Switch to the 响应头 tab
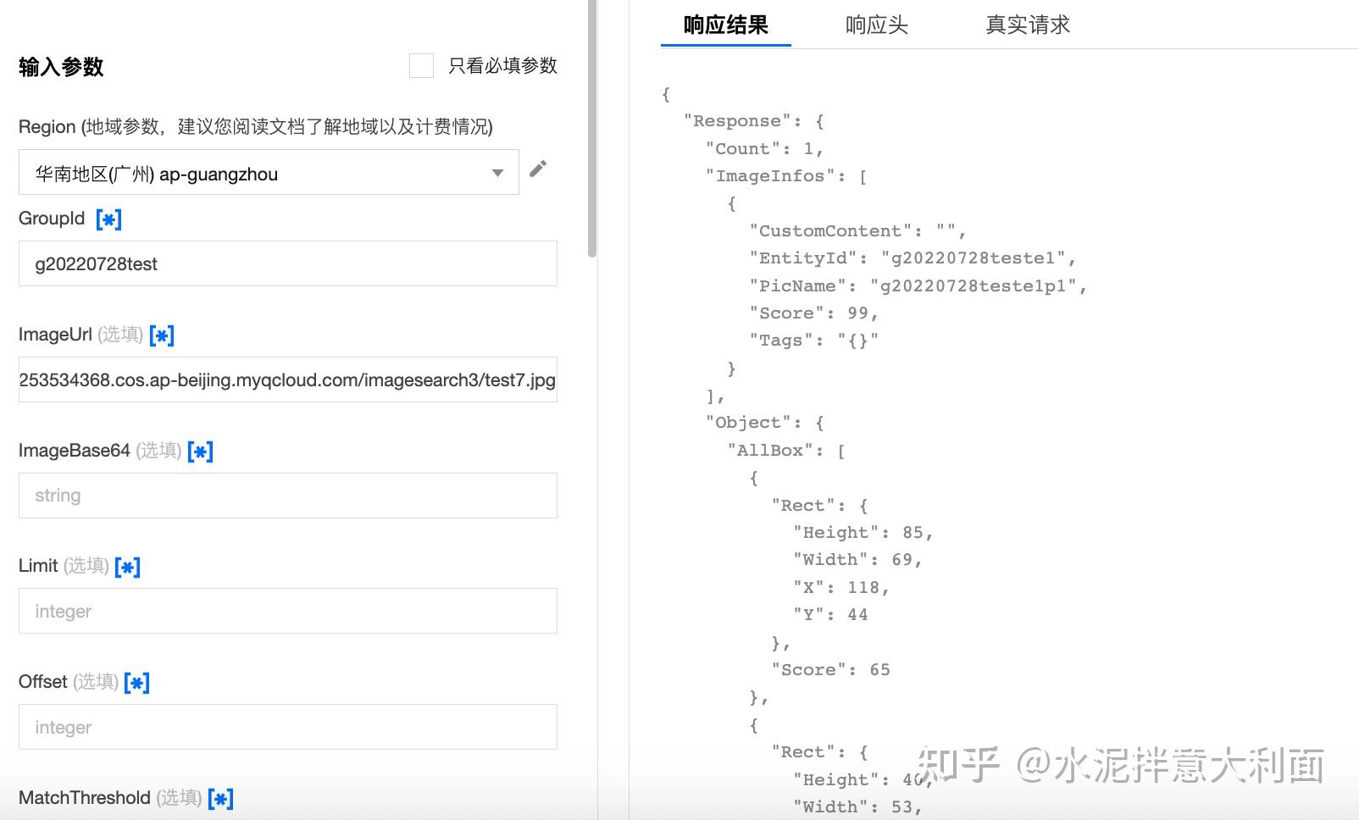1359x820 pixels. (x=877, y=25)
